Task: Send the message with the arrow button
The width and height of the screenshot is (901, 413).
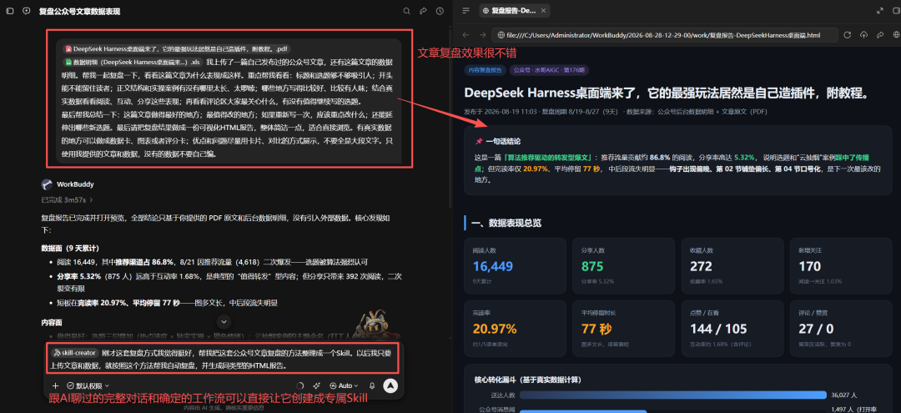Action: click(390, 386)
